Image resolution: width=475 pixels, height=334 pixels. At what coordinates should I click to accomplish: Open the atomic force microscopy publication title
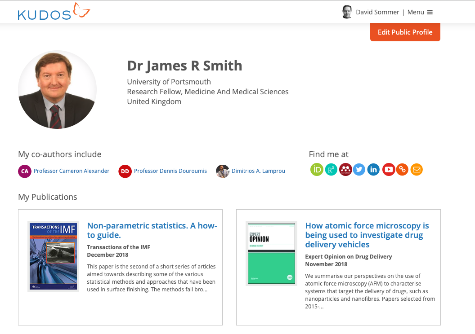point(367,235)
